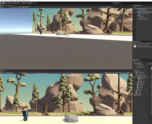Select All Materials favorite search
The width and height of the screenshot is (152, 124).
point(140,65)
